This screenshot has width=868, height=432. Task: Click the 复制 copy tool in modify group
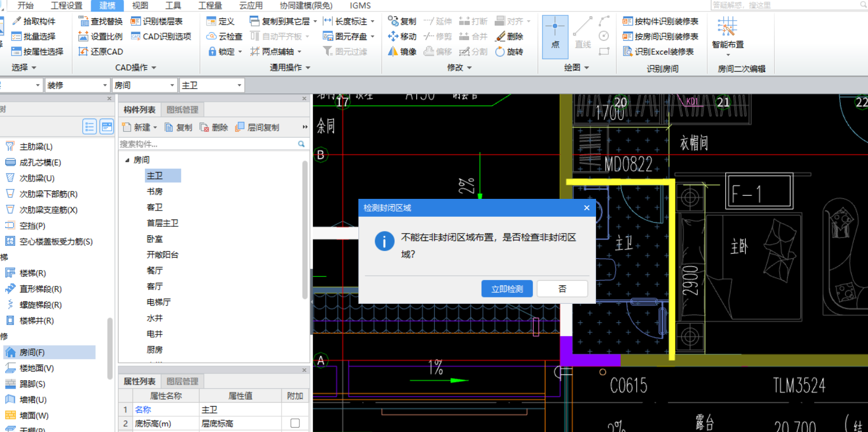[402, 21]
